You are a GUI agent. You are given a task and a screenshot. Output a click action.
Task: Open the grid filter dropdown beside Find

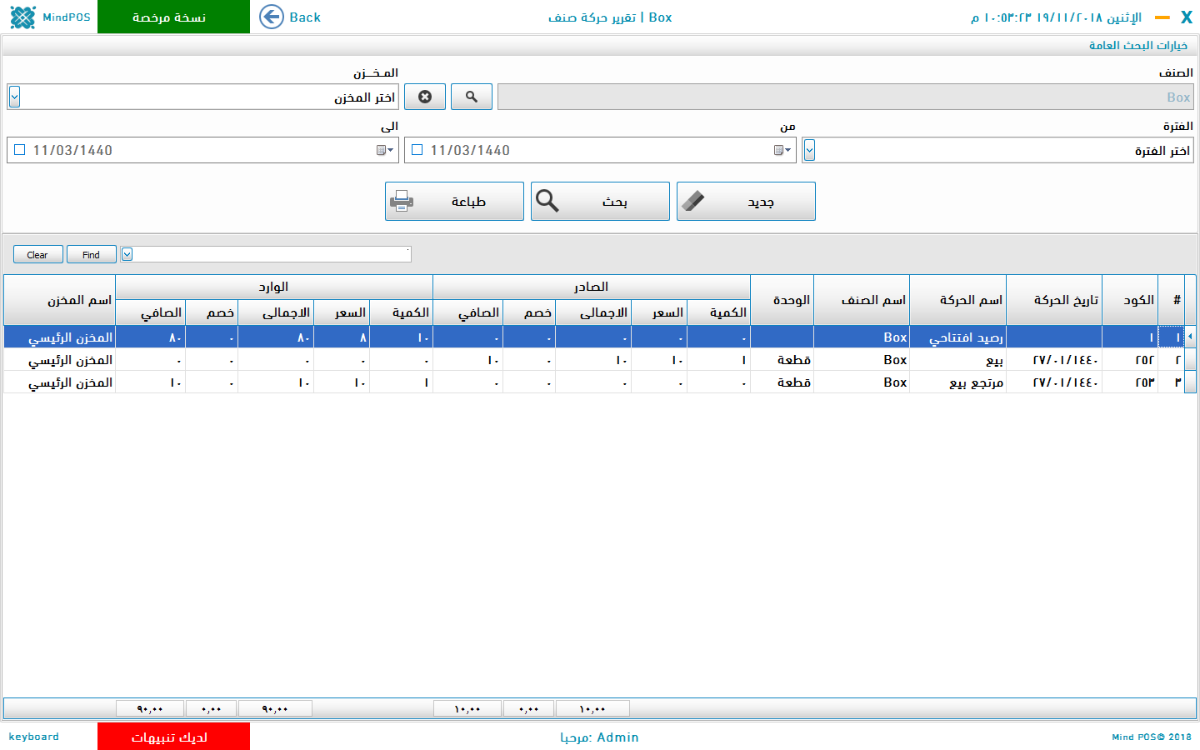tap(127, 254)
